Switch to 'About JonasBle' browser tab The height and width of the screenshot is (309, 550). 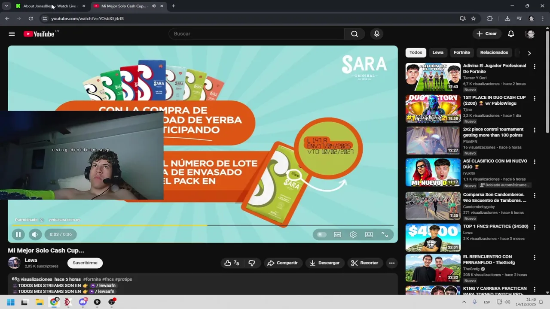pyautogui.click(x=51, y=6)
